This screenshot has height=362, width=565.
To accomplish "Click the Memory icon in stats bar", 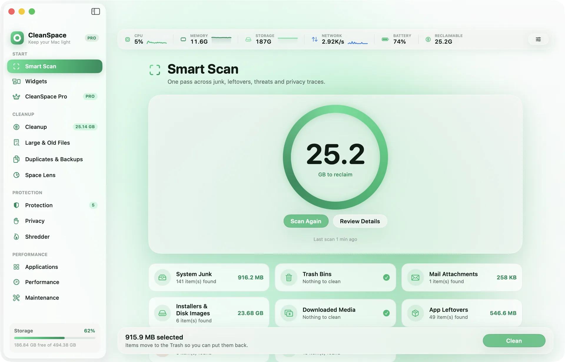I will tap(183, 39).
